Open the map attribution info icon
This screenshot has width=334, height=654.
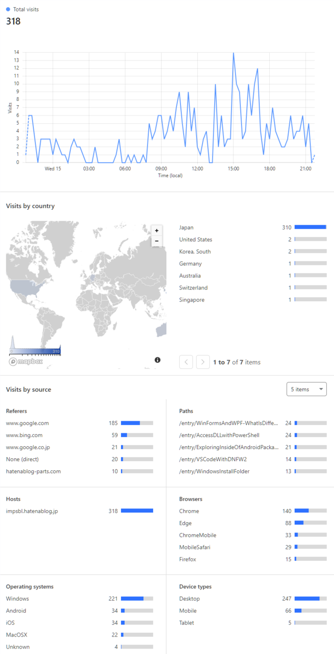[x=157, y=360]
